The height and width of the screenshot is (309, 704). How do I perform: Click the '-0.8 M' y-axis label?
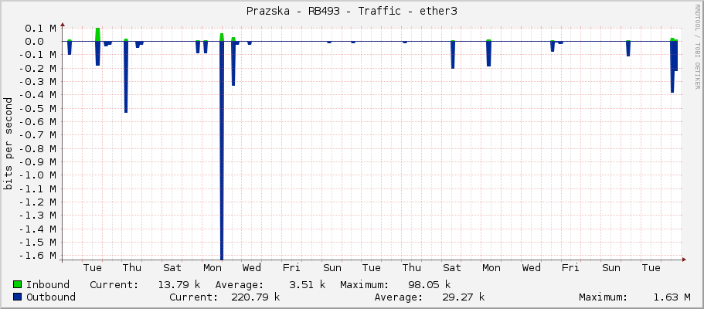click(37, 148)
